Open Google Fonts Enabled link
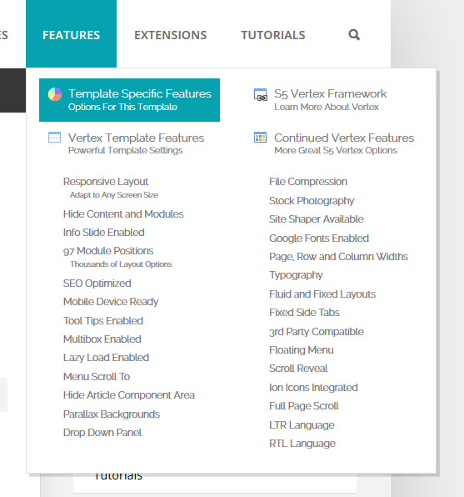Image resolution: width=464 pixels, height=497 pixels. 319,238
